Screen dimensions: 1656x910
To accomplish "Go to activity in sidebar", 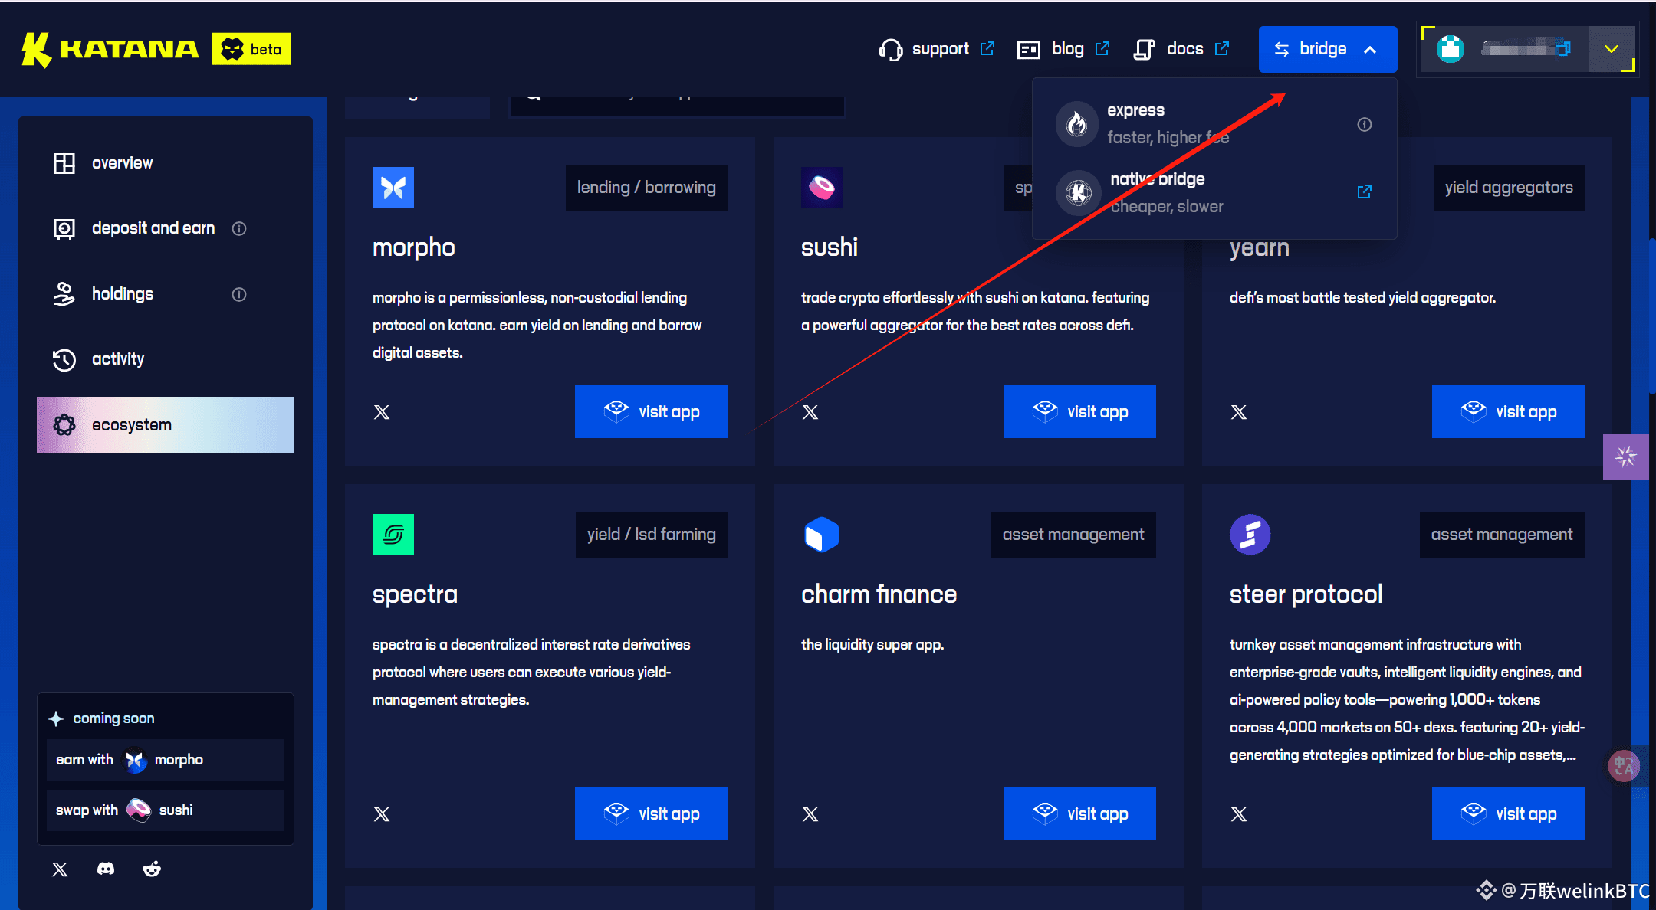I will [x=118, y=359].
